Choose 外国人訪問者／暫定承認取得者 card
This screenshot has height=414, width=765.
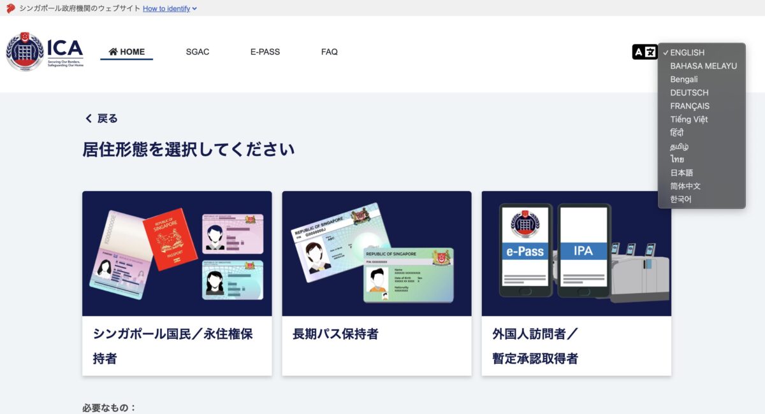click(576, 283)
